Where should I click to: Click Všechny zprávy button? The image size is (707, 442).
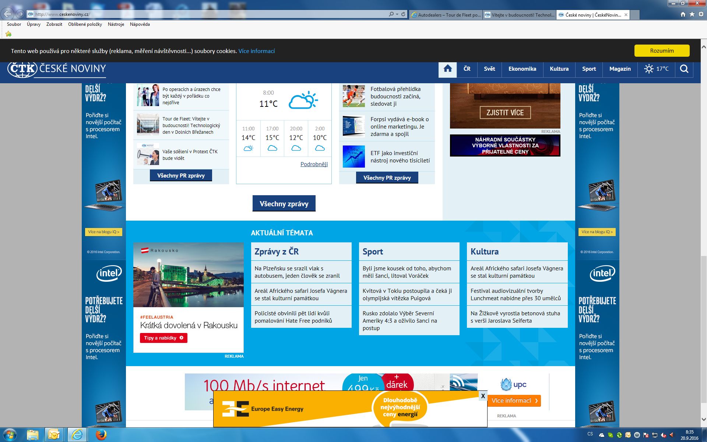click(x=284, y=204)
